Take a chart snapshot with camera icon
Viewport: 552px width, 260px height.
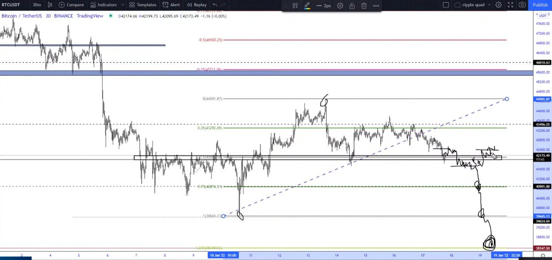(522, 5)
